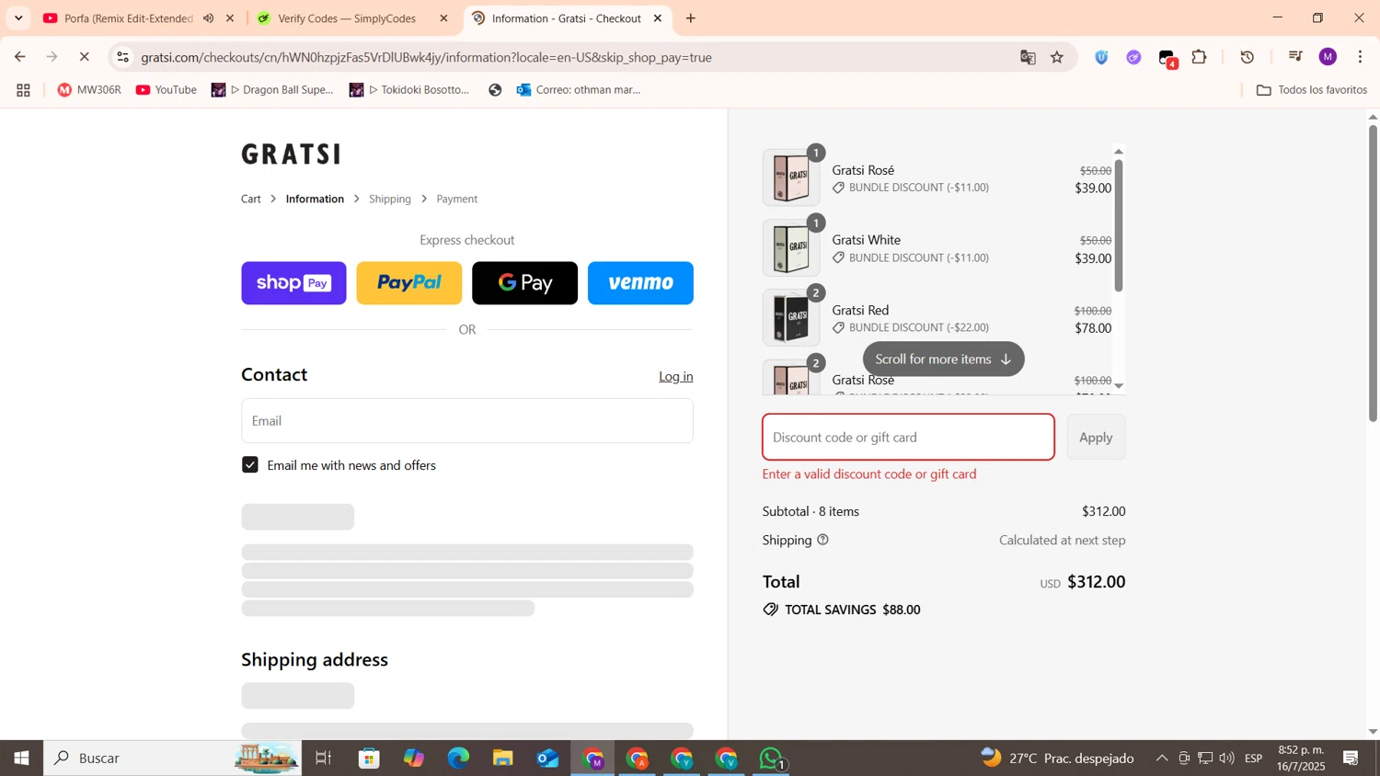
Task: Stop loading the page
Action: click(84, 57)
